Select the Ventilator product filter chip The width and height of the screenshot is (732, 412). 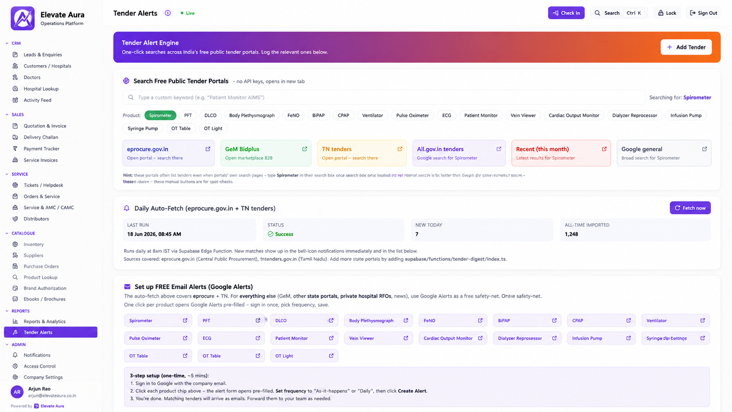(x=373, y=116)
